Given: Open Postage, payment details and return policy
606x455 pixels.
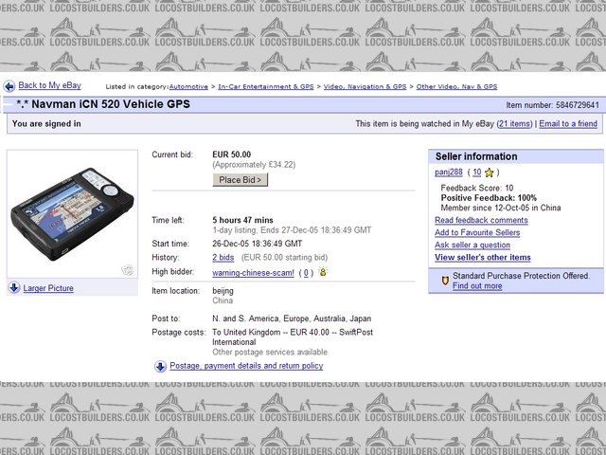Looking at the screenshot, I should [x=246, y=366].
